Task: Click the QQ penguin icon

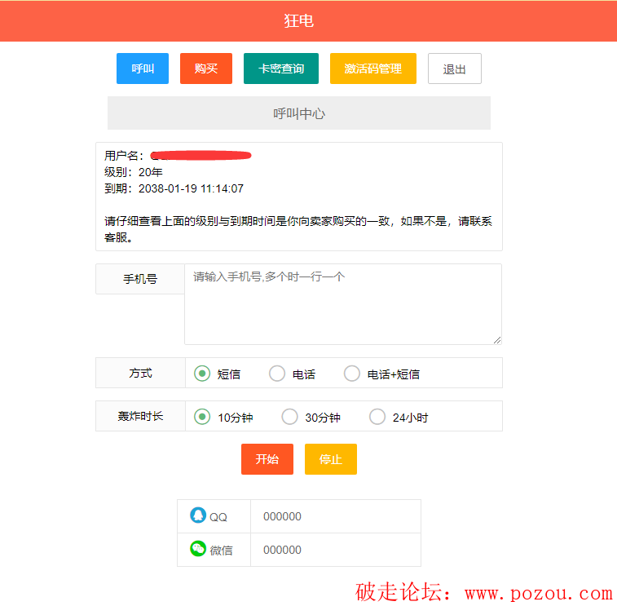Action: click(x=198, y=515)
